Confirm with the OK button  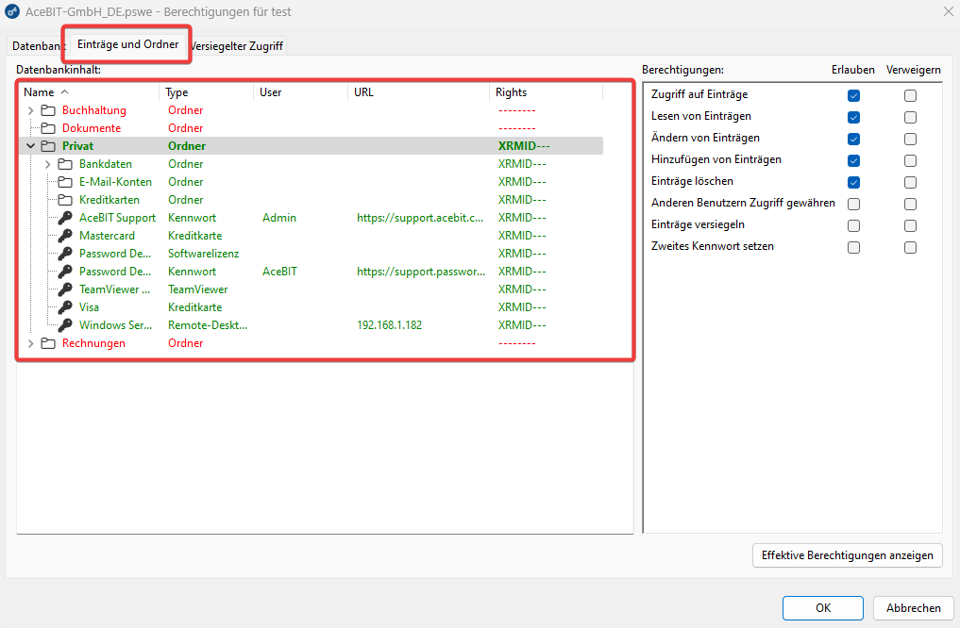click(x=823, y=608)
